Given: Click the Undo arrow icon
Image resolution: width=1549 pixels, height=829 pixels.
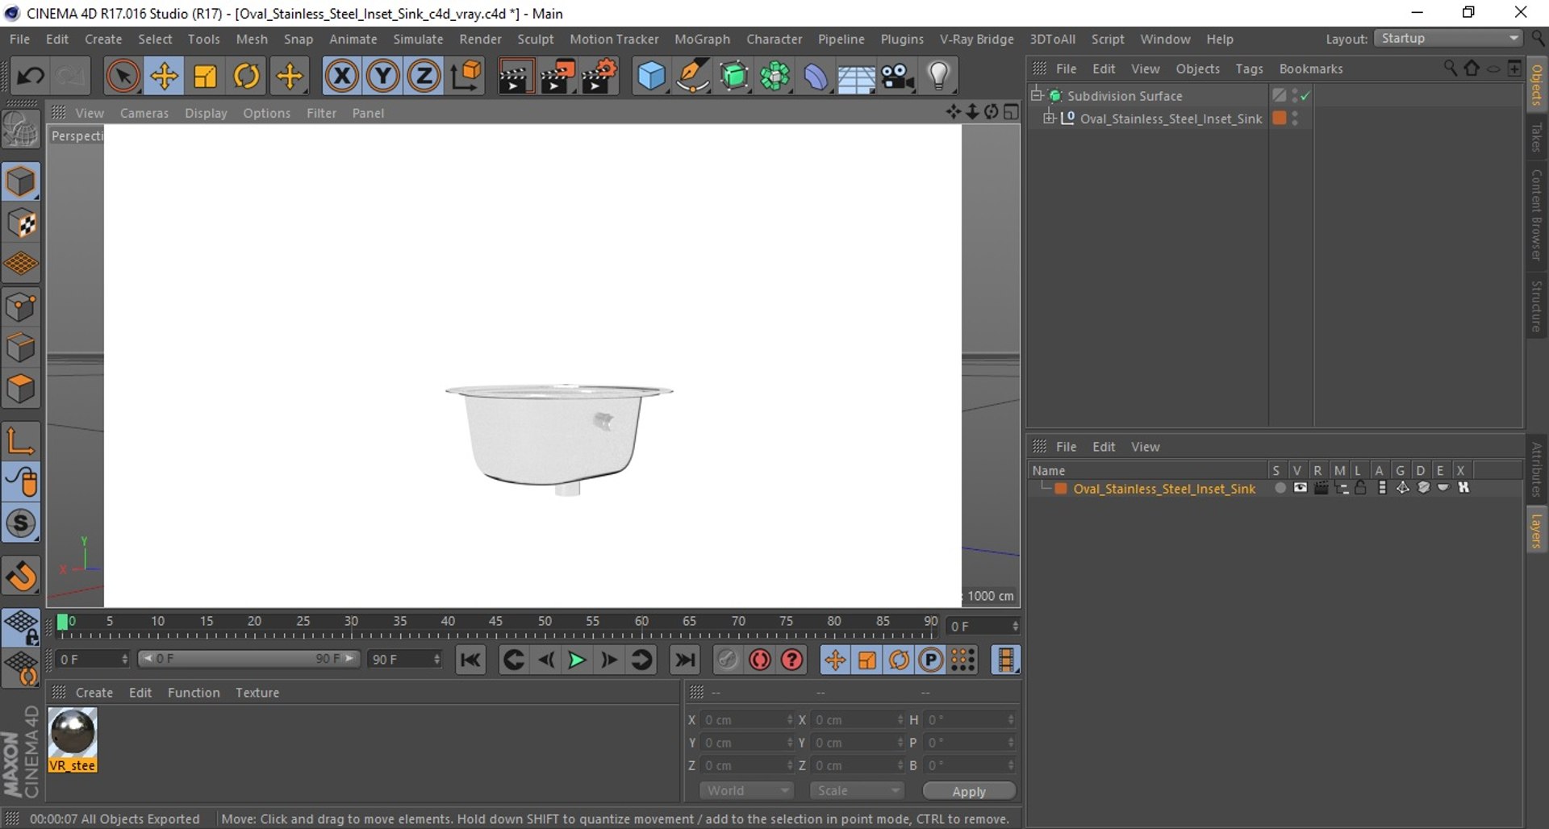Looking at the screenshot, I should click(x=31, y=77).
